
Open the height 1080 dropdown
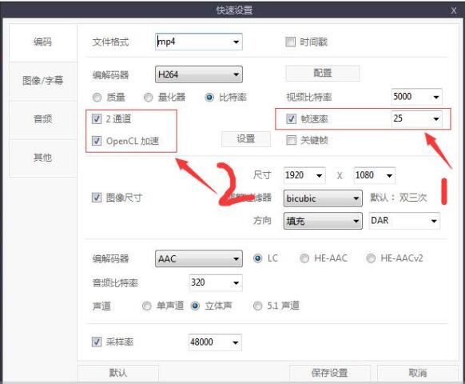375,175
